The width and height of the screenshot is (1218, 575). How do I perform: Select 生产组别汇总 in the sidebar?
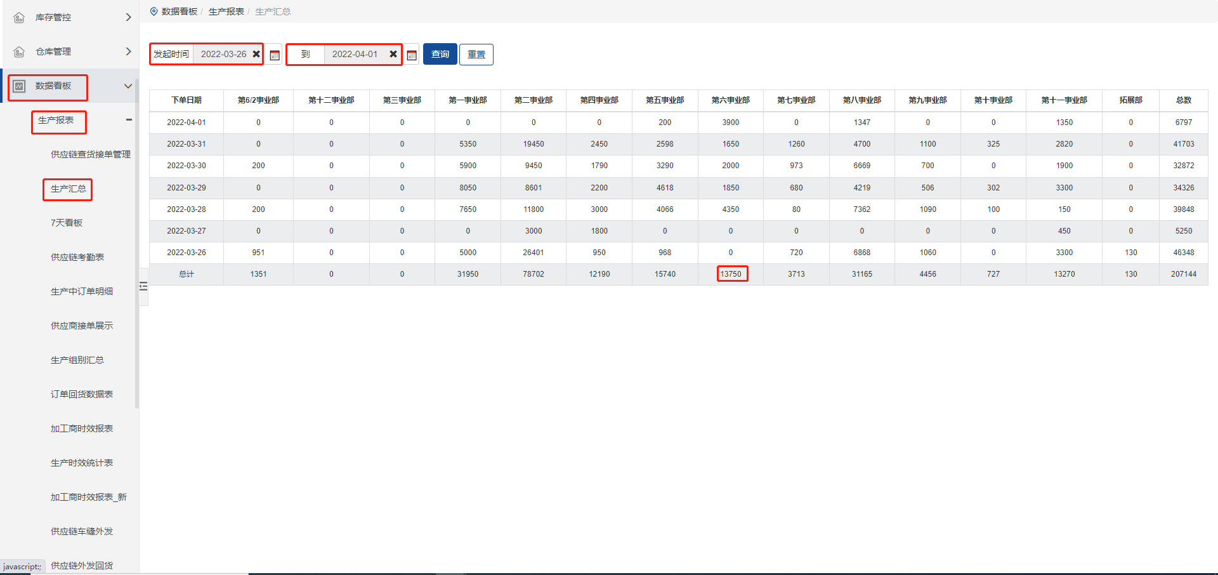[77, 360]
